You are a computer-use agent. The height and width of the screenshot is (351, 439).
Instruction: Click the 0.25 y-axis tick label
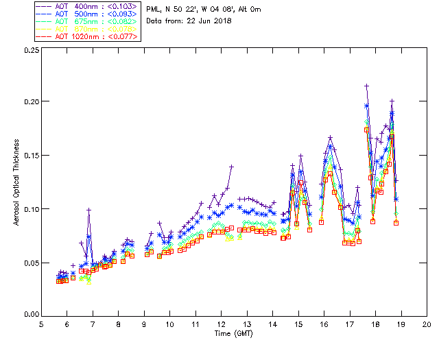[x=31, y=50]
